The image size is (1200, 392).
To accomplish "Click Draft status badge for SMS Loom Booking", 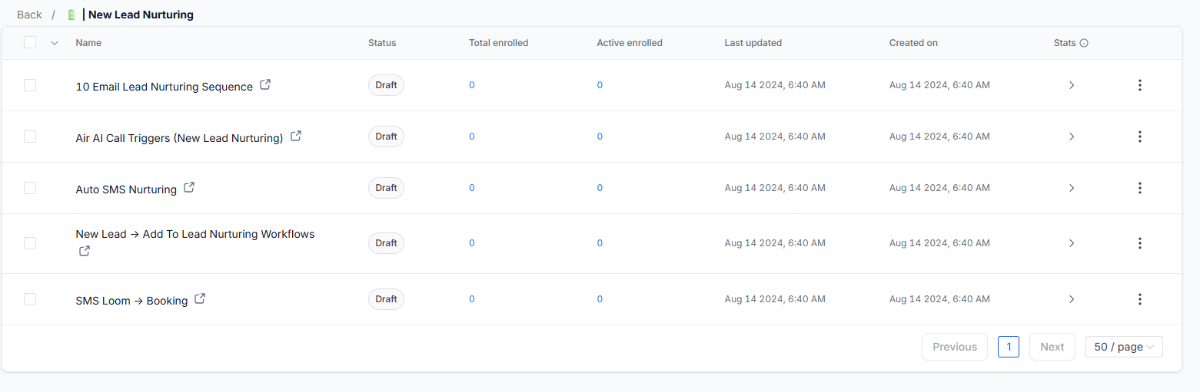I will point(386,299).
